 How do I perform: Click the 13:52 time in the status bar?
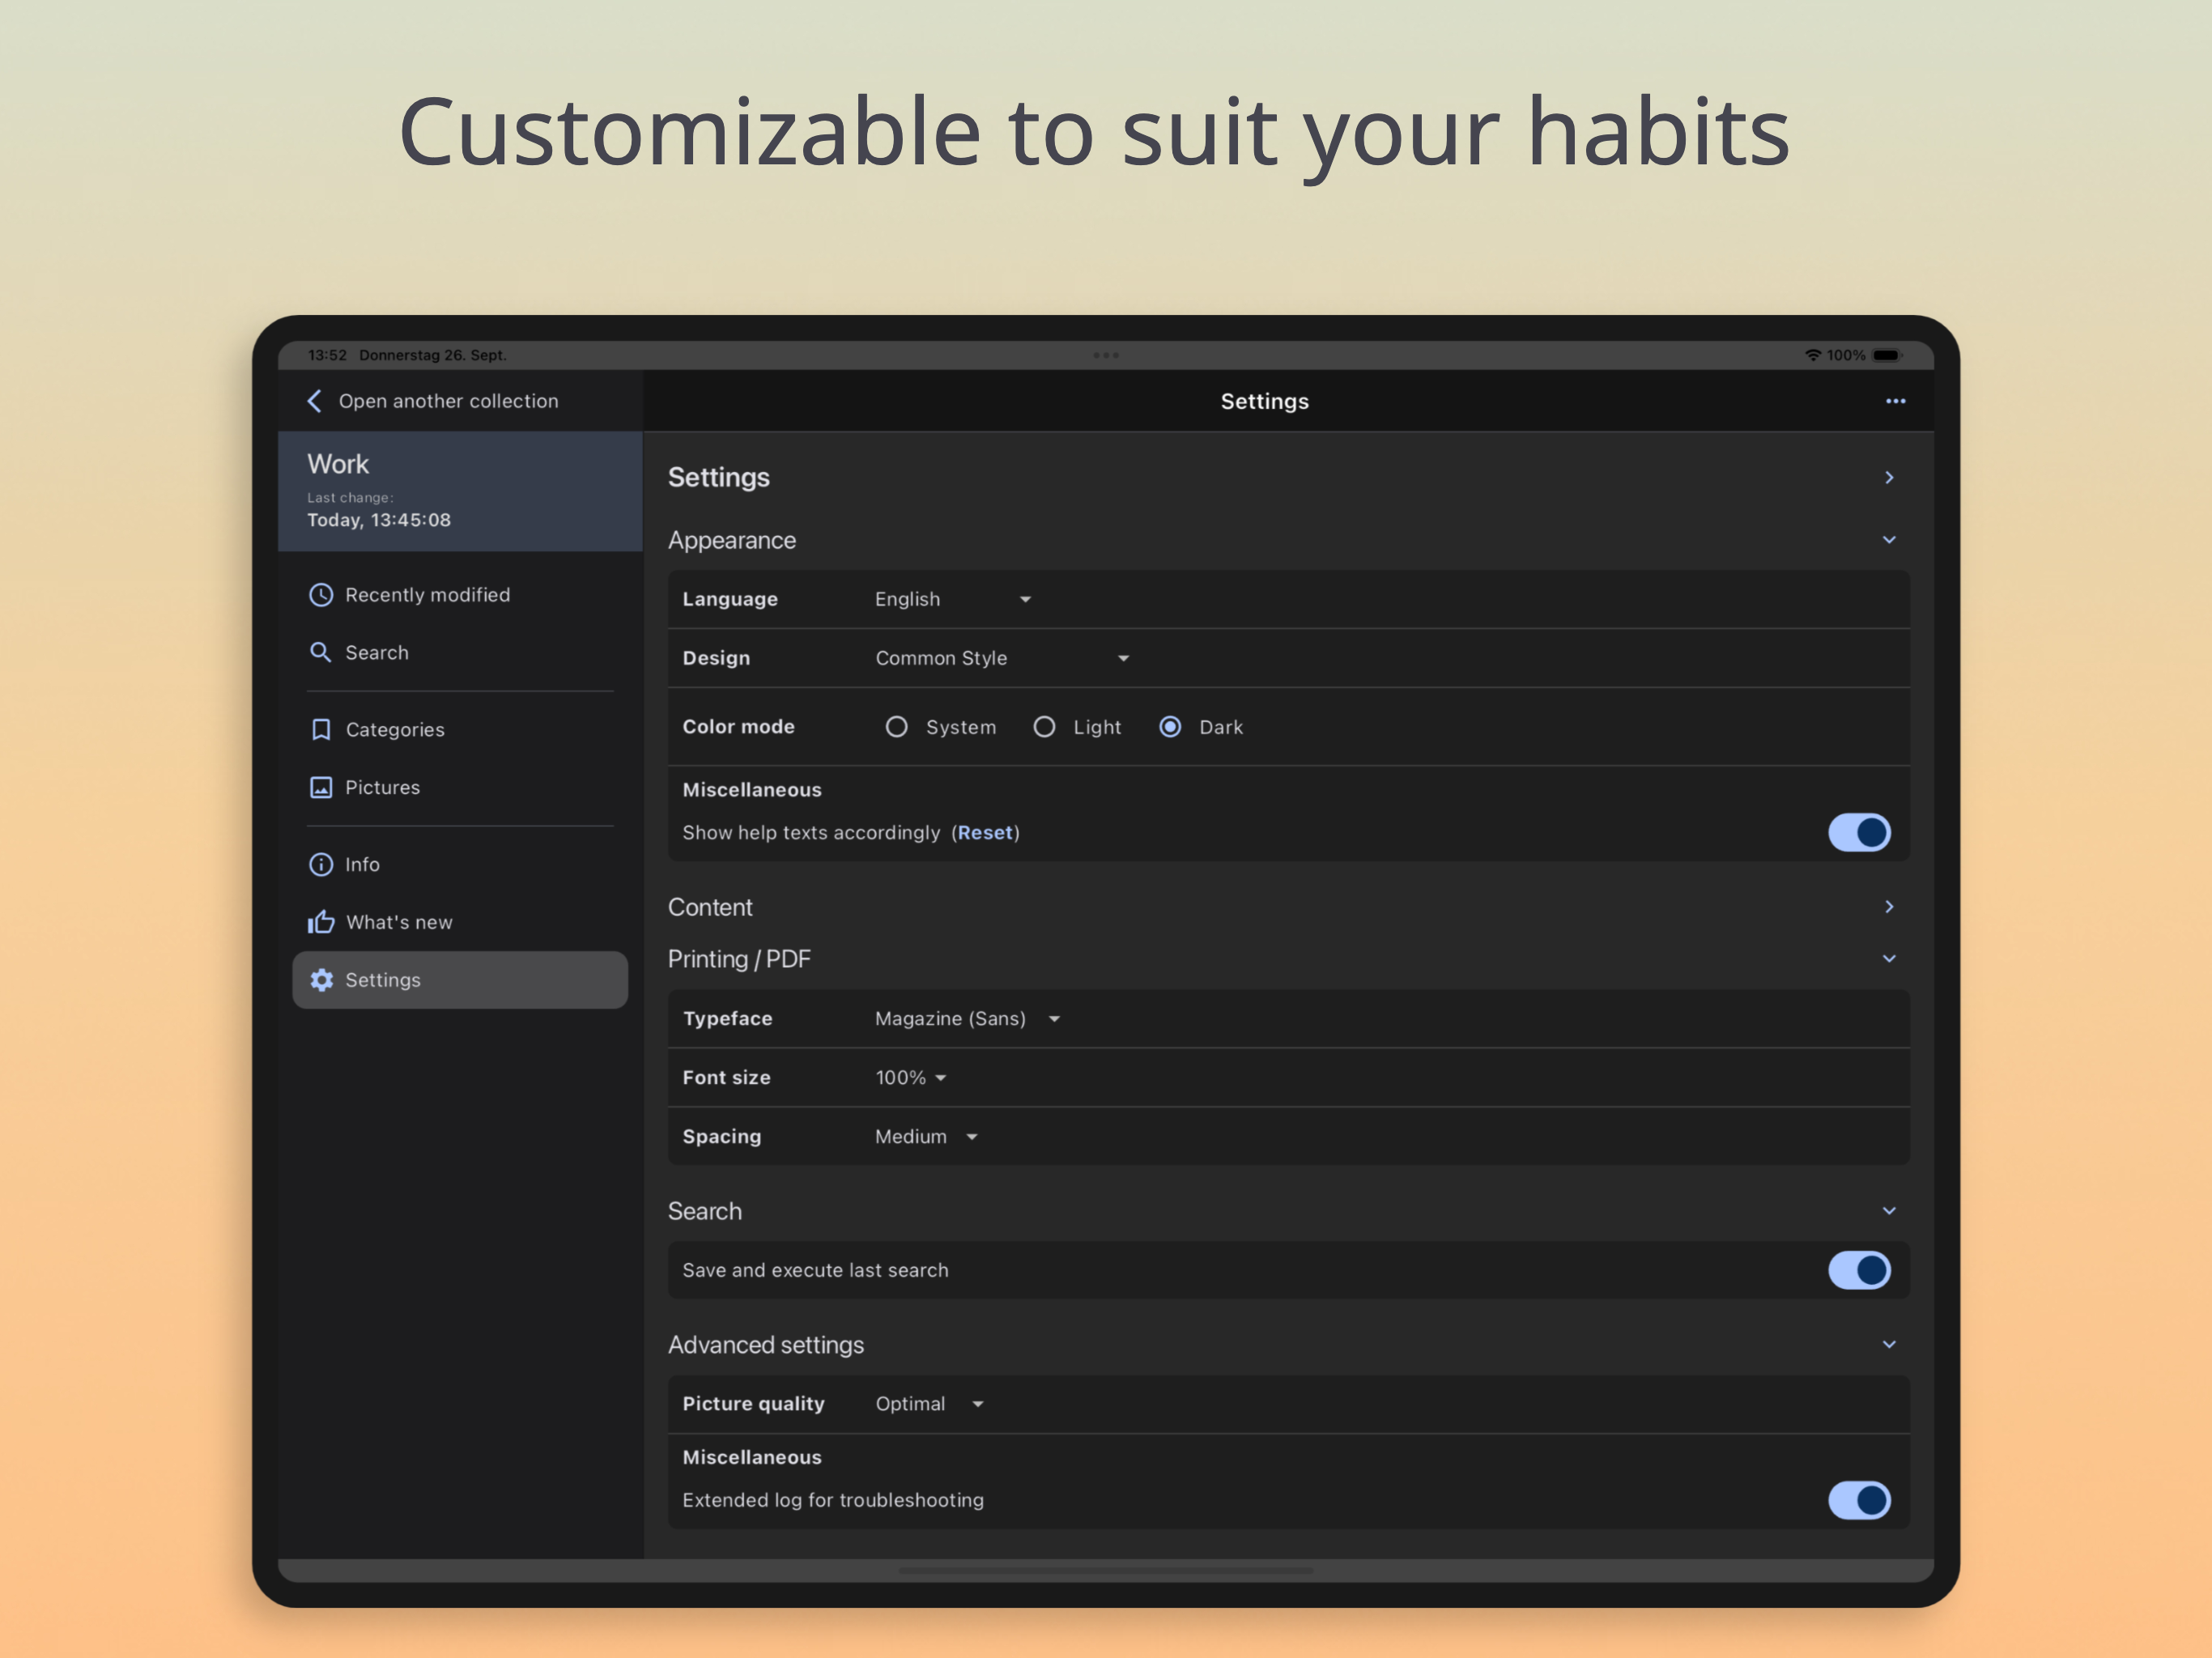(x=327, y=355)
